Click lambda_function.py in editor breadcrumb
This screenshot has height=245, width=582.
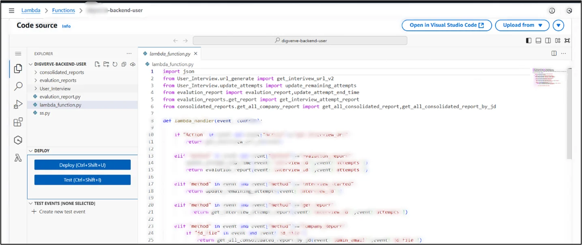[173, 64]
